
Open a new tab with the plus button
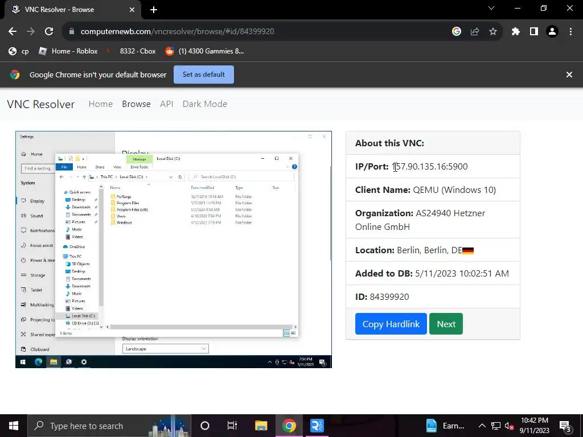pos(154,10)
